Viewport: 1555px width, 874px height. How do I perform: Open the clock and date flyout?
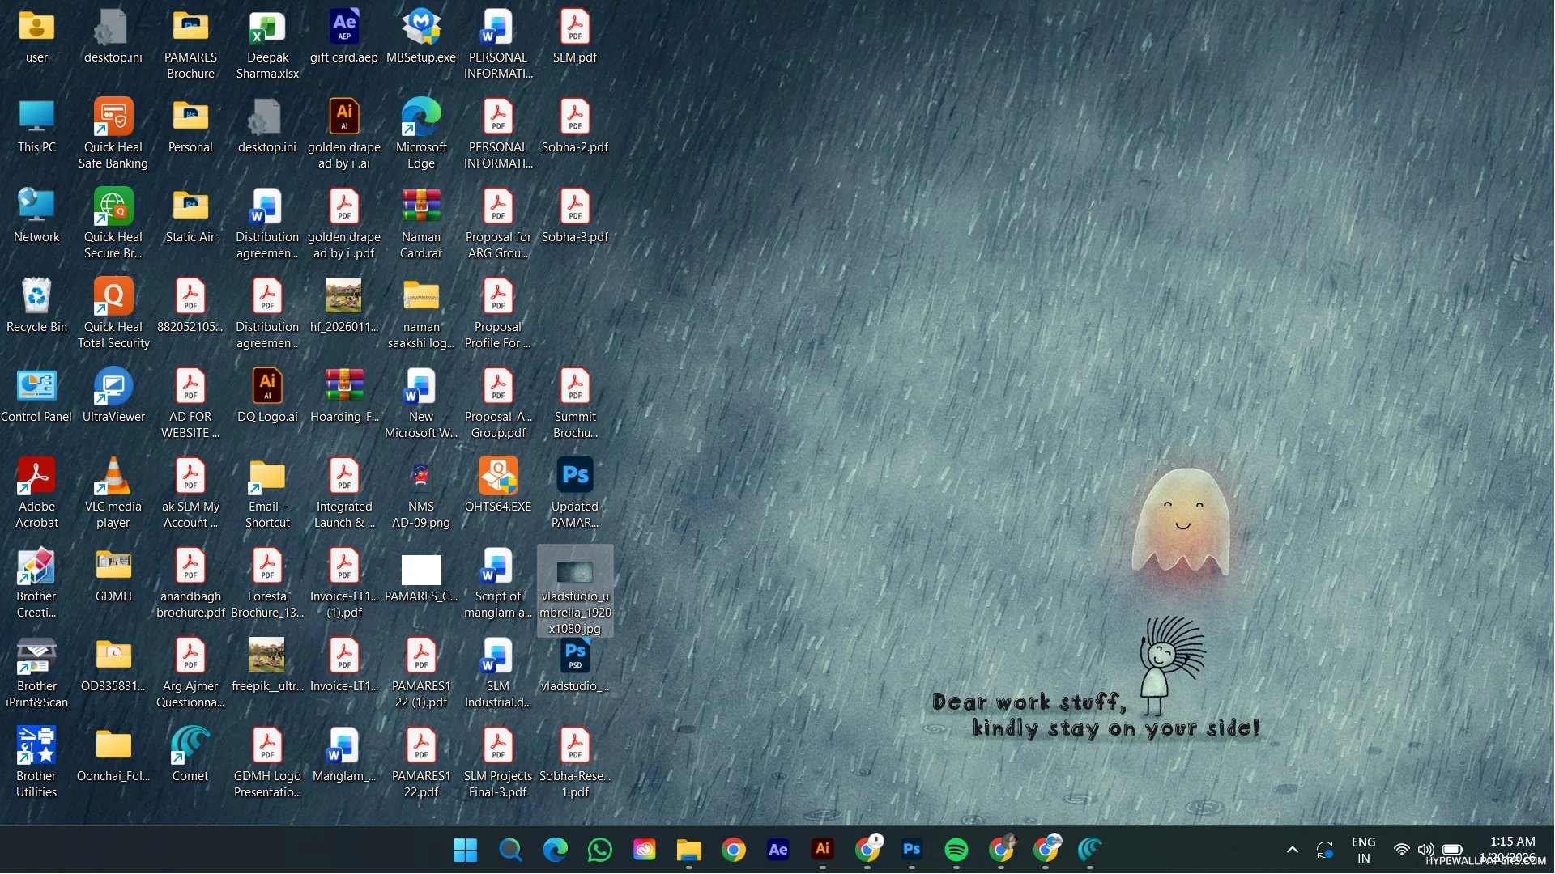point(1511,850)
